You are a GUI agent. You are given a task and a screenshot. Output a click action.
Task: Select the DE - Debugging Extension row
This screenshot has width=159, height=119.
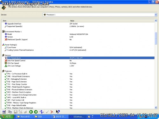coord(78,79)
